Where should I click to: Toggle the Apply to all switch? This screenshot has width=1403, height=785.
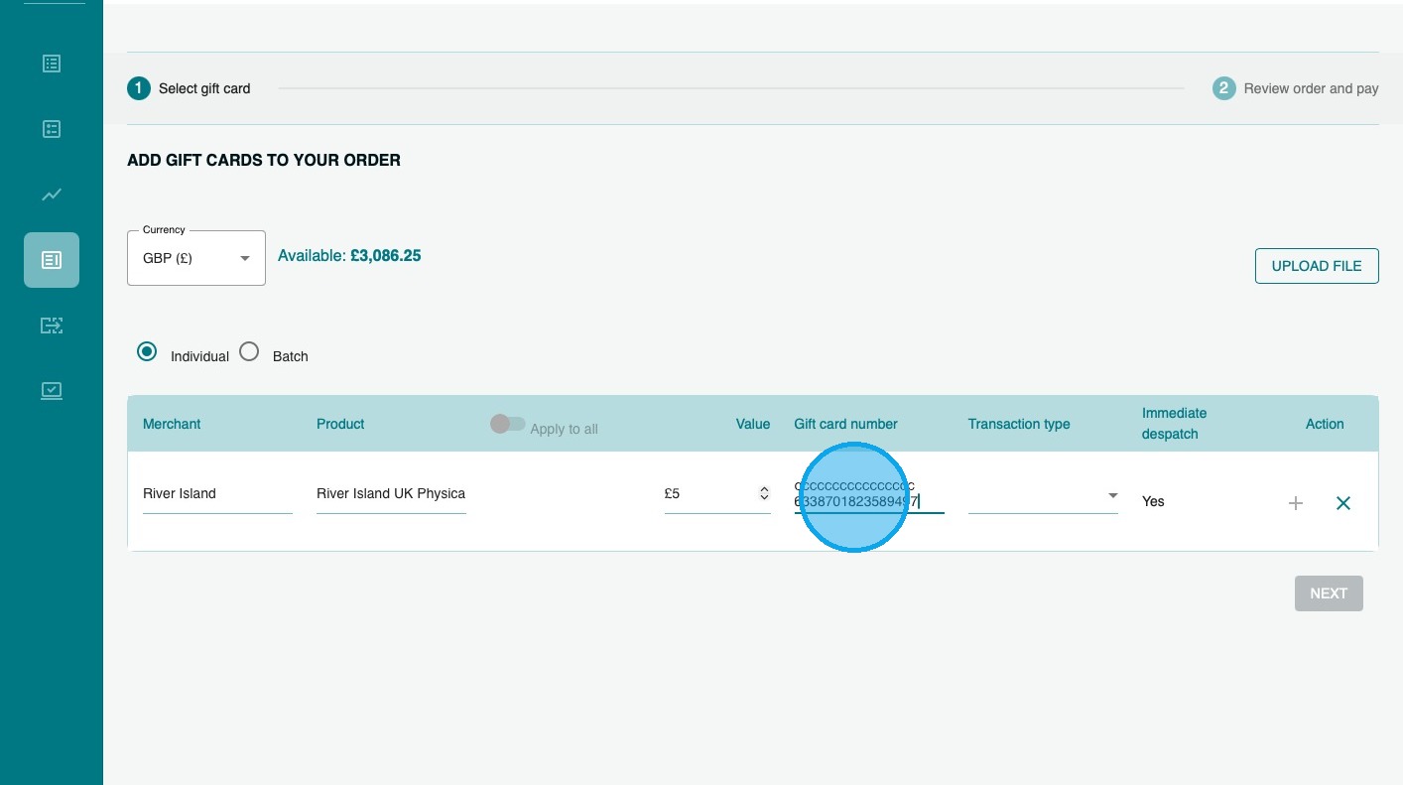(x=508, y=424)
